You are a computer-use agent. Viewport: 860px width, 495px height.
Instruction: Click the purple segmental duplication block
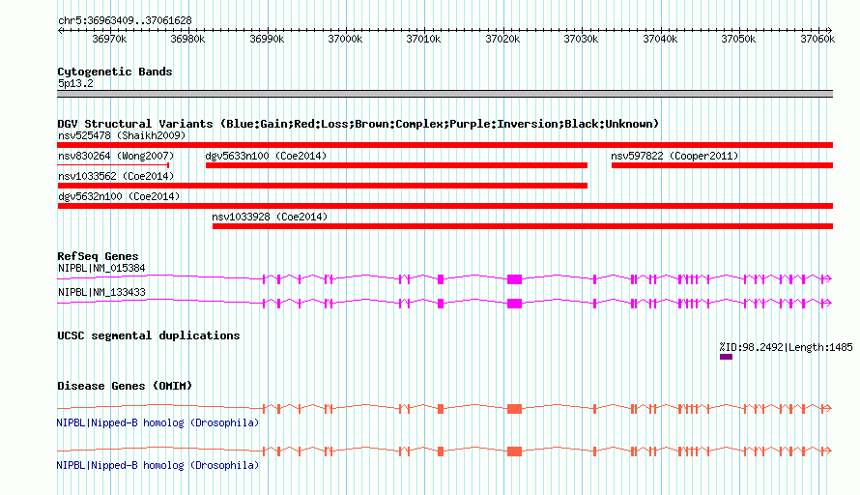(727, 357)
